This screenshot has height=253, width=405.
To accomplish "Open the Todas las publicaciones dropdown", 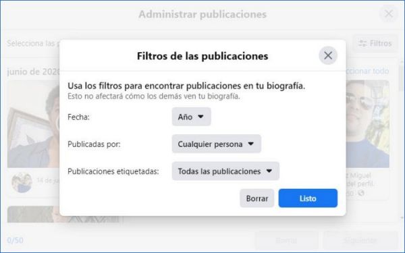I will click(x=225, y=171).
